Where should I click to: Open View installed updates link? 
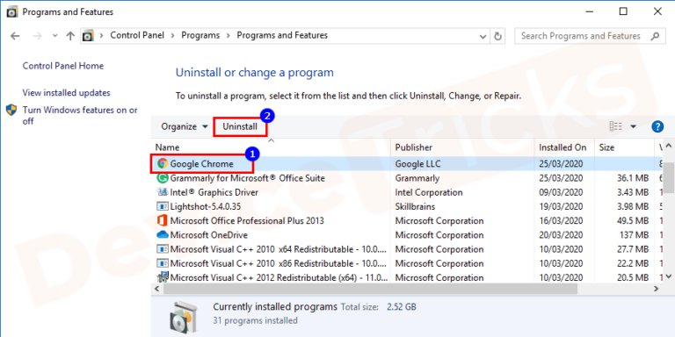[x=66, y=93]
